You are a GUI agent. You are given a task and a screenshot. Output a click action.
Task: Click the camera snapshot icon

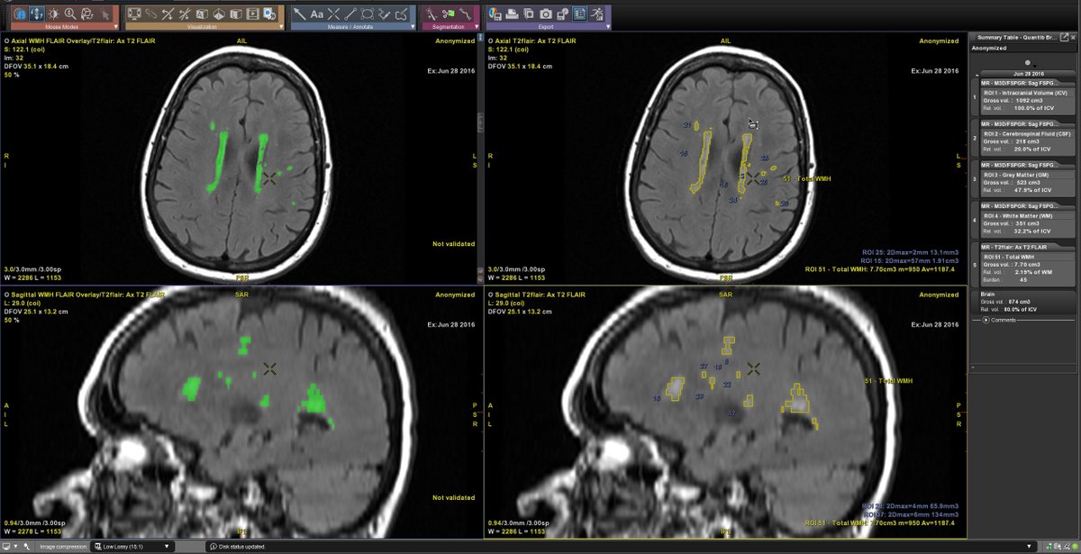pyautogui.click(x=546, y=14)
